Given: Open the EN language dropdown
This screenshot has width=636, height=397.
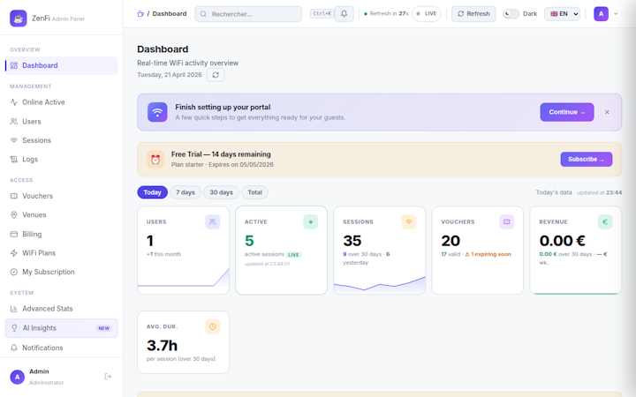Looking at the screenshot, I should tap(562, 14).
